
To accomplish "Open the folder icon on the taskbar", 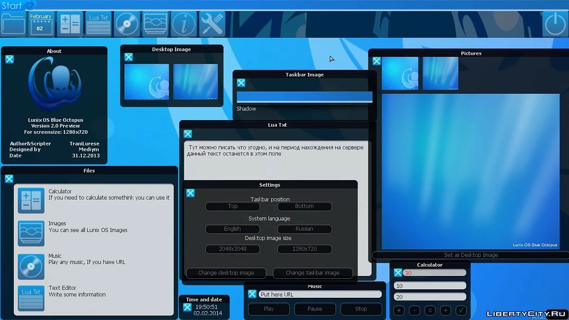I will pos(13,23).
